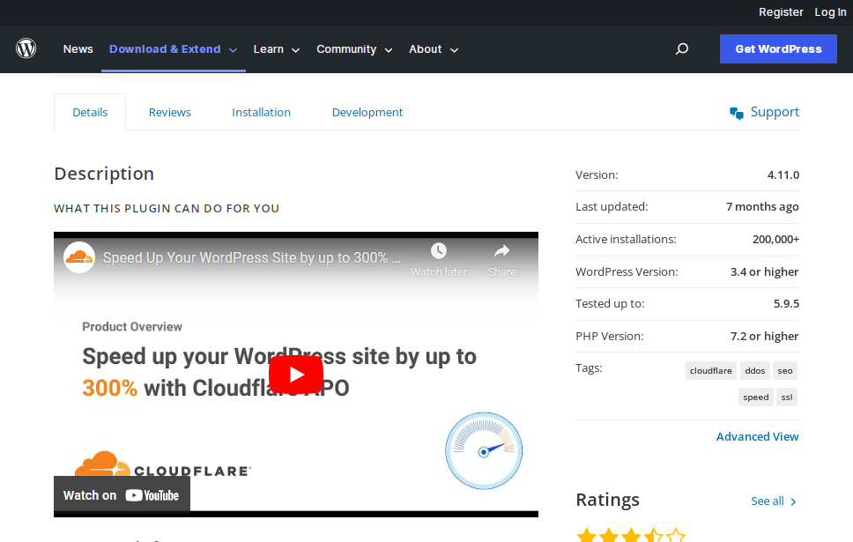The width and height of the screenshot is (853, 542).
Task: Click the Cloudflare channel avatar in video
Action: click(x=79, y=257)
